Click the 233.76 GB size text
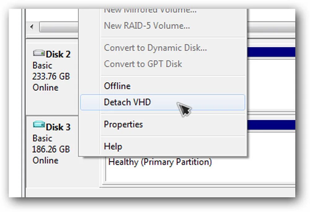 pos(51,77)
